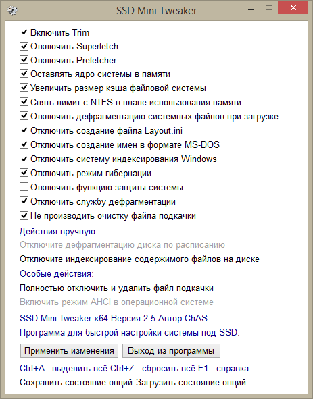Uncheck Снять лимит с NTFS option
The width and height of the screenshot is (313, 399).
point(24,102)
